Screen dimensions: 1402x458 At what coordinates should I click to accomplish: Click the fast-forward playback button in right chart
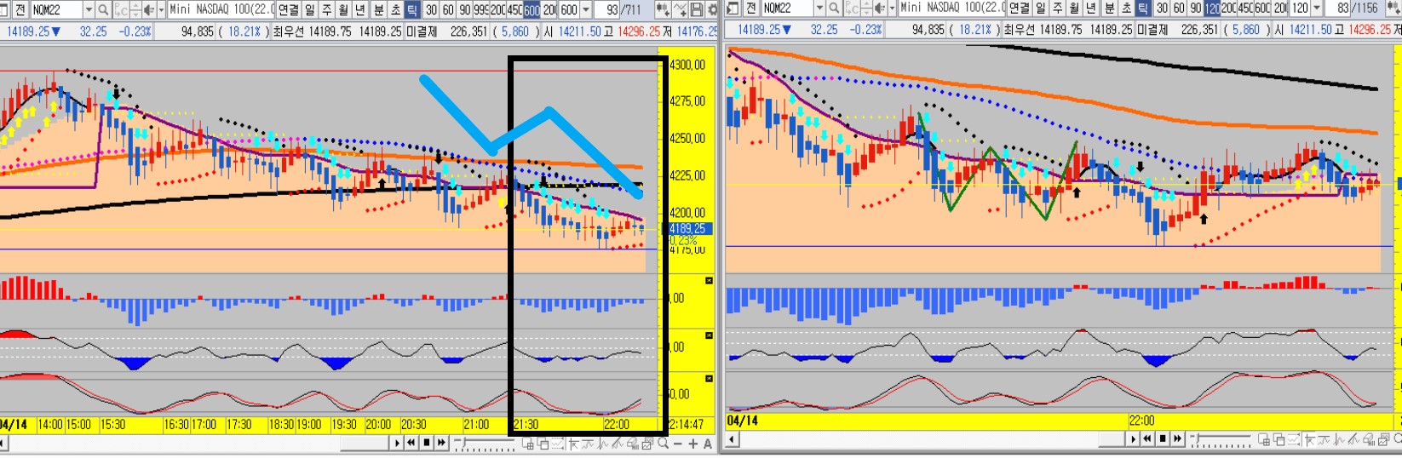tap(1177, 439)
